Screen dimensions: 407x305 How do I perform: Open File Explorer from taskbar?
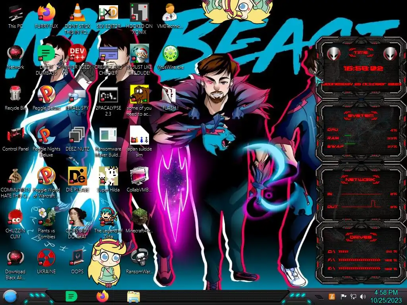point(134,297)
